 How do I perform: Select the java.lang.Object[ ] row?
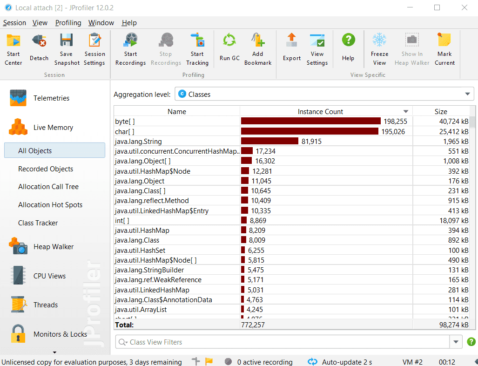coord(292,161)
